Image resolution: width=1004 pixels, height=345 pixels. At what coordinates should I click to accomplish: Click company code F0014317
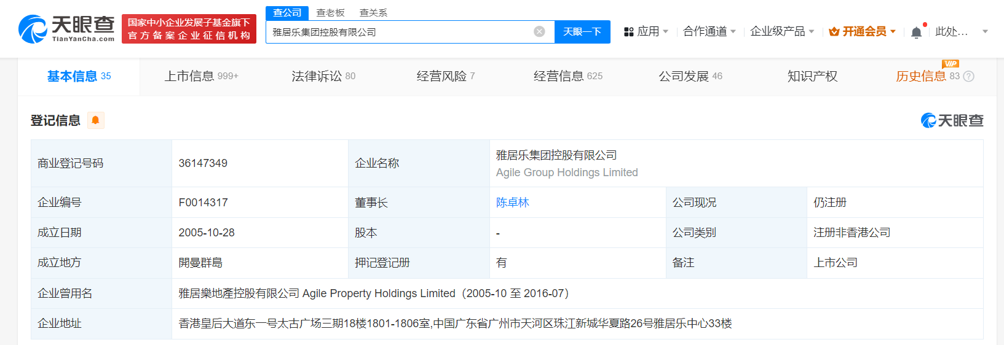click(x=203, y=203)
